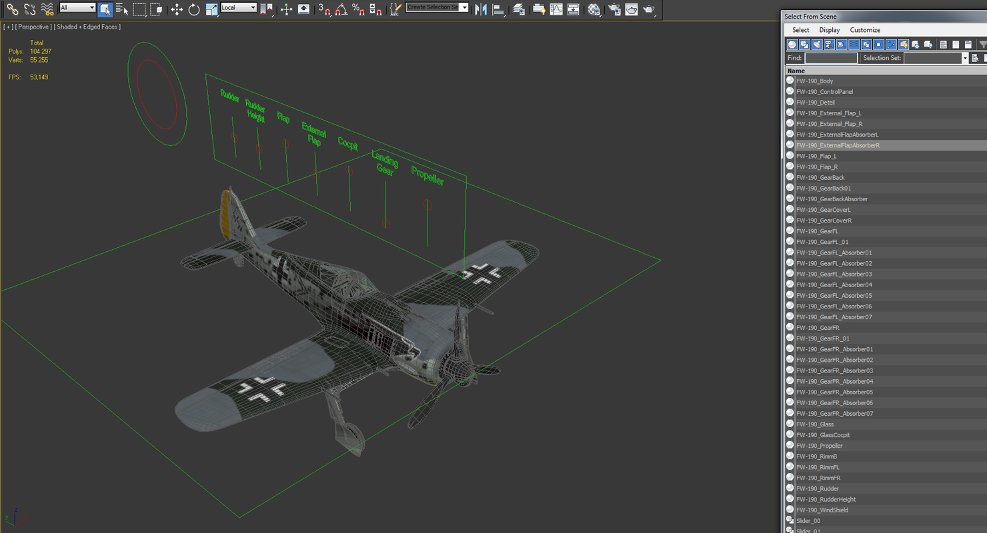Open the 'Local' reference coordinate dropdown
The height and width of the screenshot is (533, 987).
point(239,7)
